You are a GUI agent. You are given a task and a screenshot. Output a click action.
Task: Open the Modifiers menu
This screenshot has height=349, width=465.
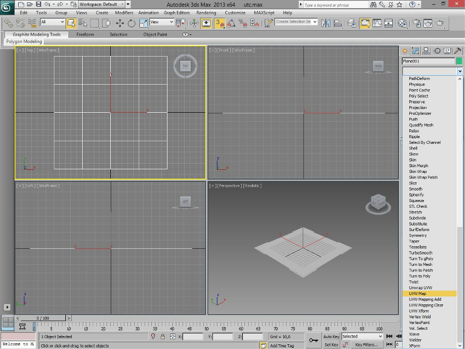(124, 13)
